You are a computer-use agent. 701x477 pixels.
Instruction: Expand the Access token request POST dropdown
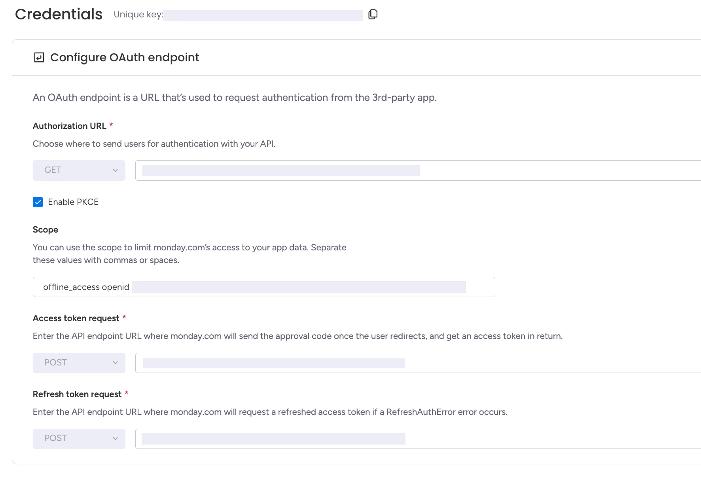point(79,363)
